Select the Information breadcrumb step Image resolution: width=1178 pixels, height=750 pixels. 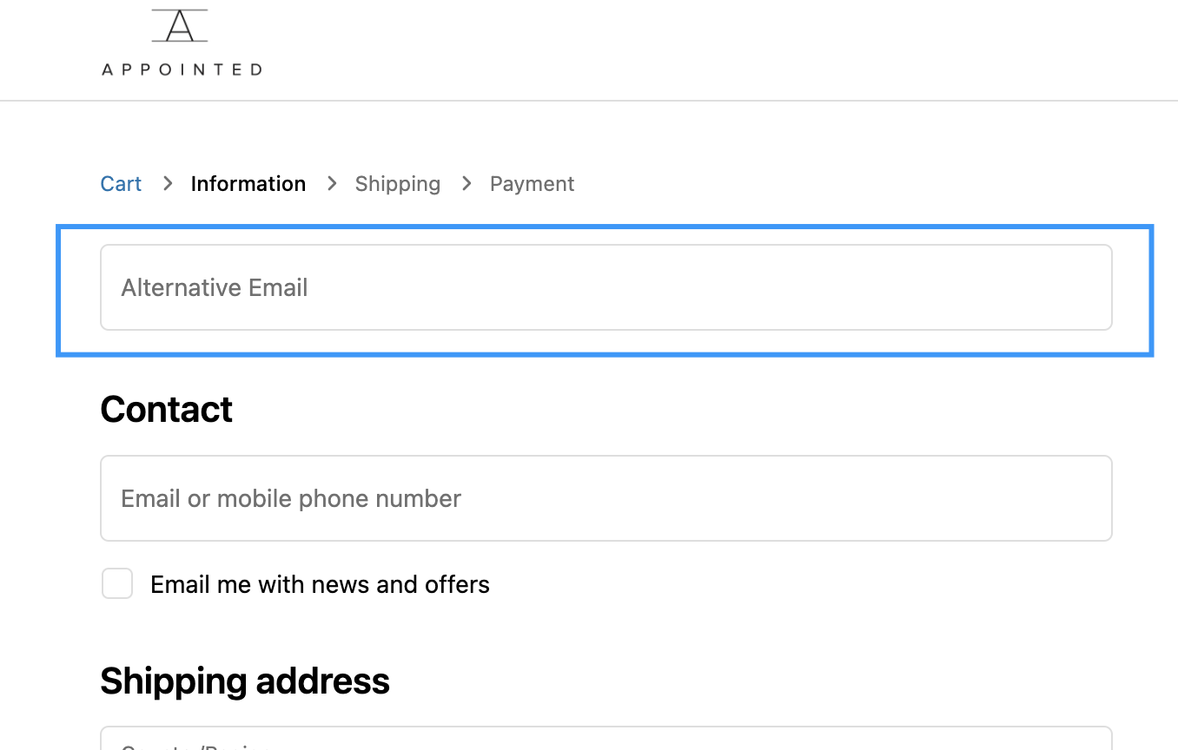(x=248, y=184)
